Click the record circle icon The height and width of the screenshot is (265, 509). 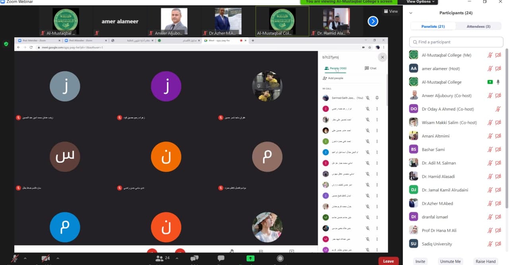click(x=280, y=259)
